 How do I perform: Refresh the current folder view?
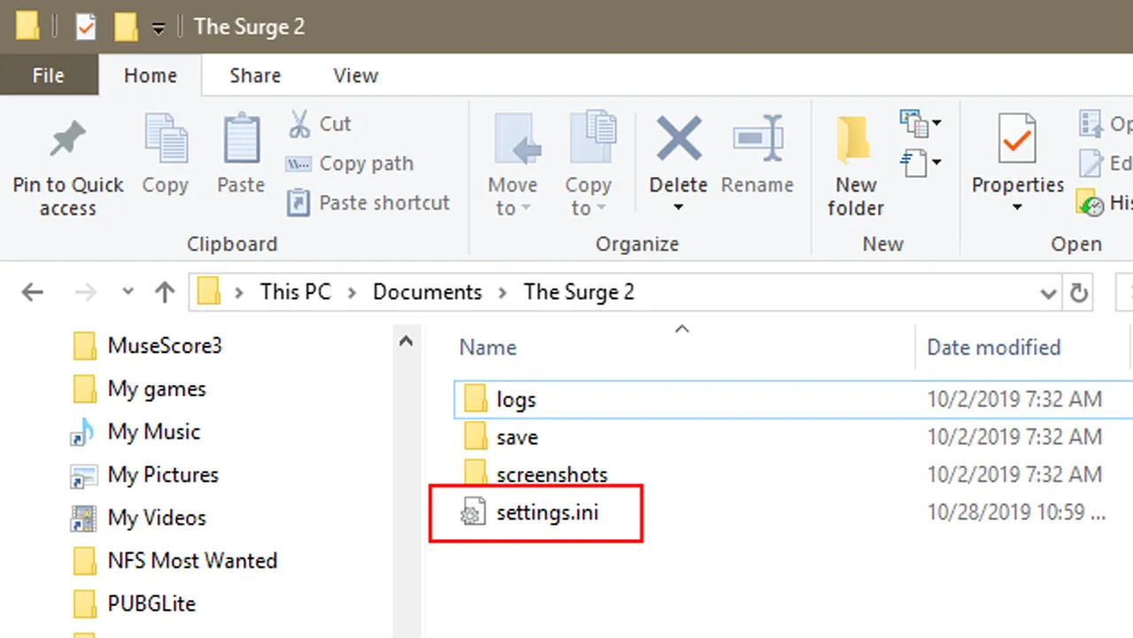click(x=1078, y=293)
